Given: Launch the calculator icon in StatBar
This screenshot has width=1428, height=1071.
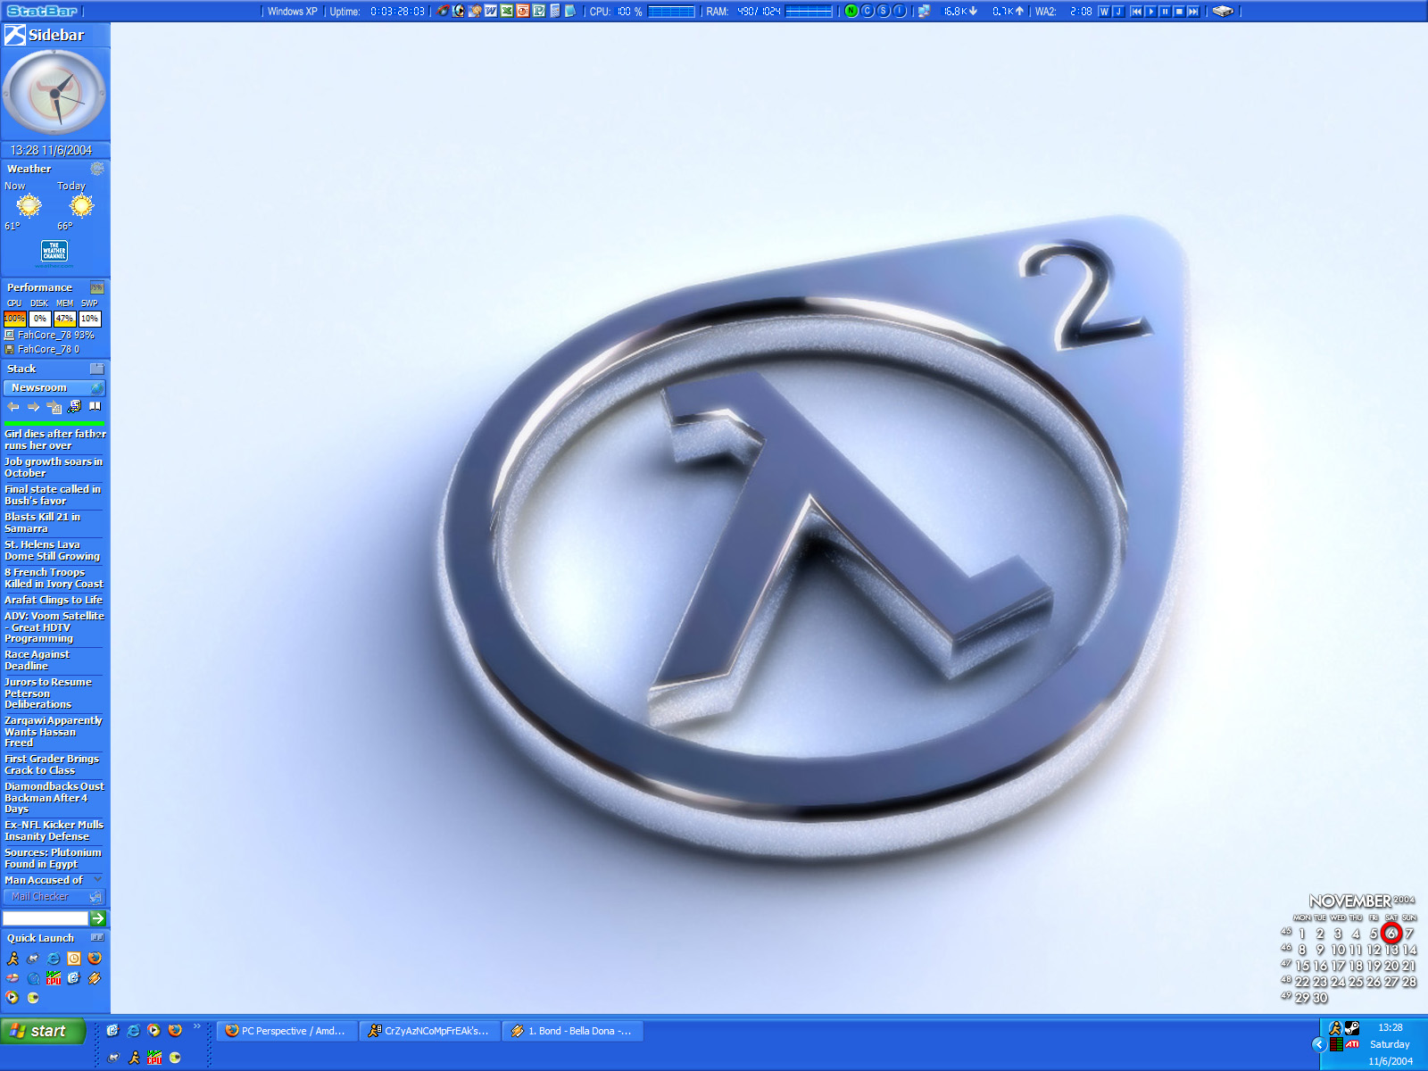Looking at the screenshot, I should click(555, 11).
